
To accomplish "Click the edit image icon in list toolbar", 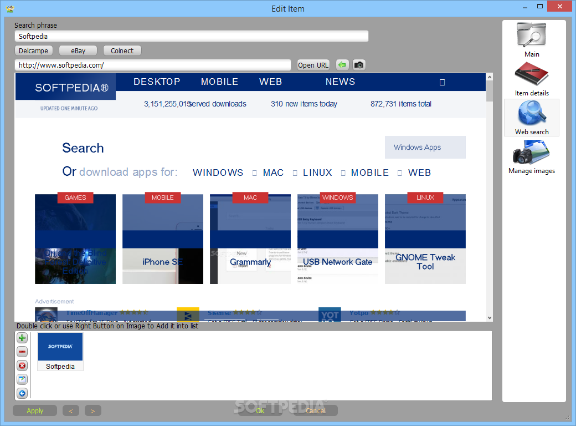I will (x=22, y=379).
